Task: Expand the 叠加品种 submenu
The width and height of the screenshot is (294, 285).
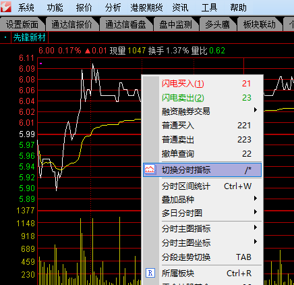Action: 203,199
